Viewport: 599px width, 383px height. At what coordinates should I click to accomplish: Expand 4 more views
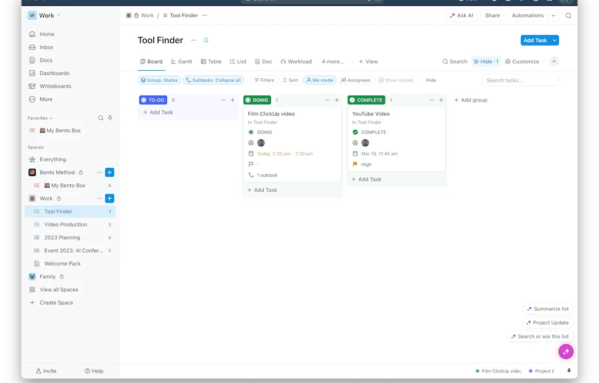333,61
